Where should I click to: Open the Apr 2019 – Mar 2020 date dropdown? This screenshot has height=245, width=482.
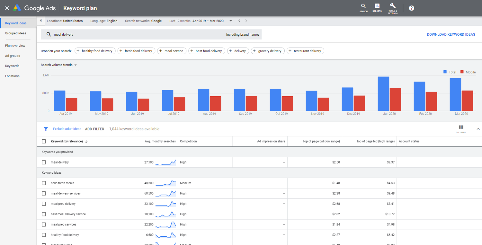pyautogui.click(x=230, y=21)
